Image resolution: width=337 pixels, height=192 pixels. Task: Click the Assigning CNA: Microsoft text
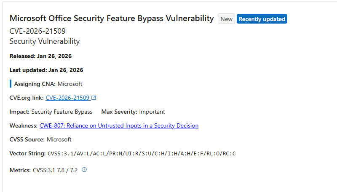point(48,84)
